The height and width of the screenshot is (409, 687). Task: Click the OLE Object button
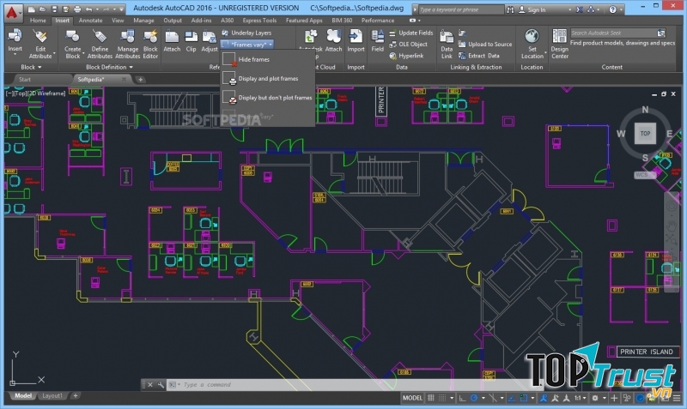point(408,45)
